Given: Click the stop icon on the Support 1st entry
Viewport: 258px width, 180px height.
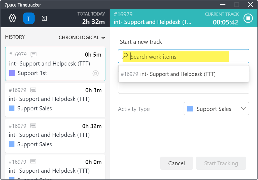Looking at the screenshot, I should pyautogui.click(x=96, y=73).
